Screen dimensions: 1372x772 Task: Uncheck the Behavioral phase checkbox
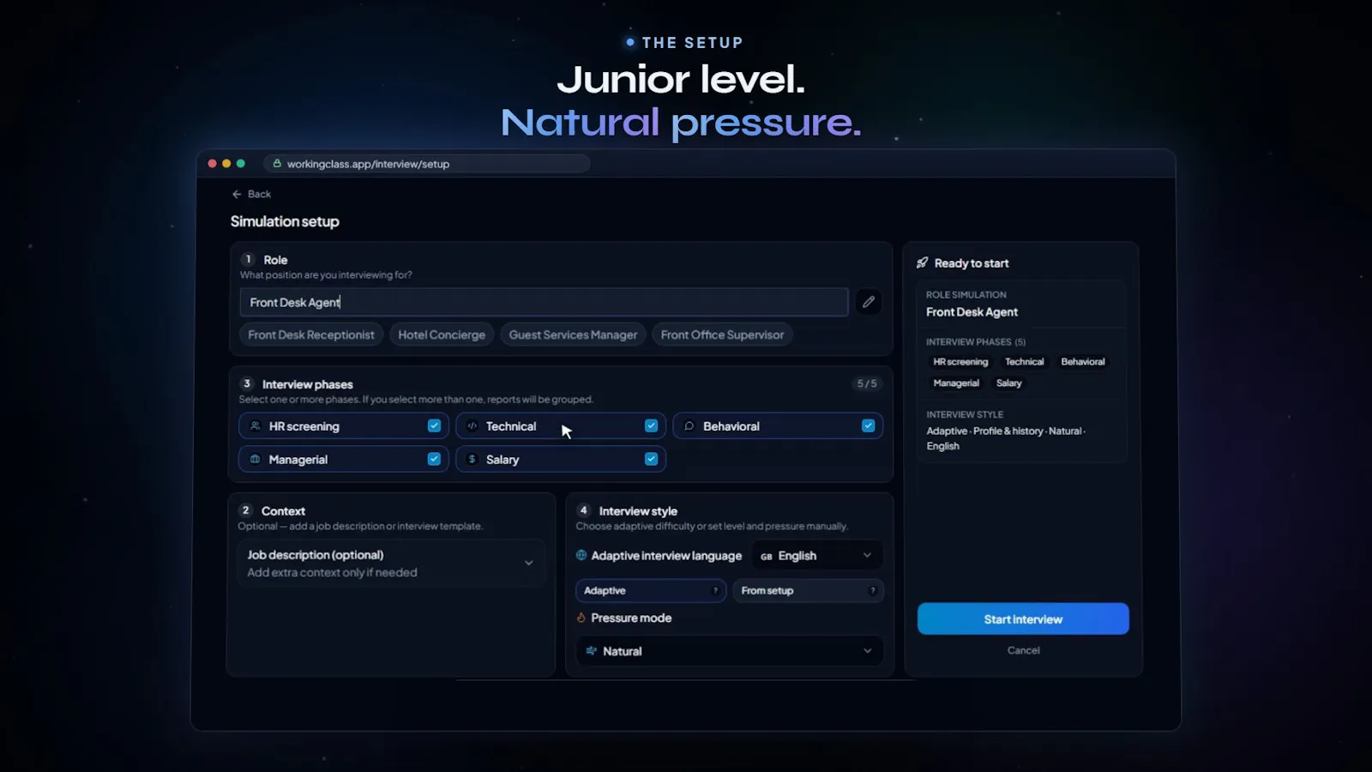coord(868,425)
